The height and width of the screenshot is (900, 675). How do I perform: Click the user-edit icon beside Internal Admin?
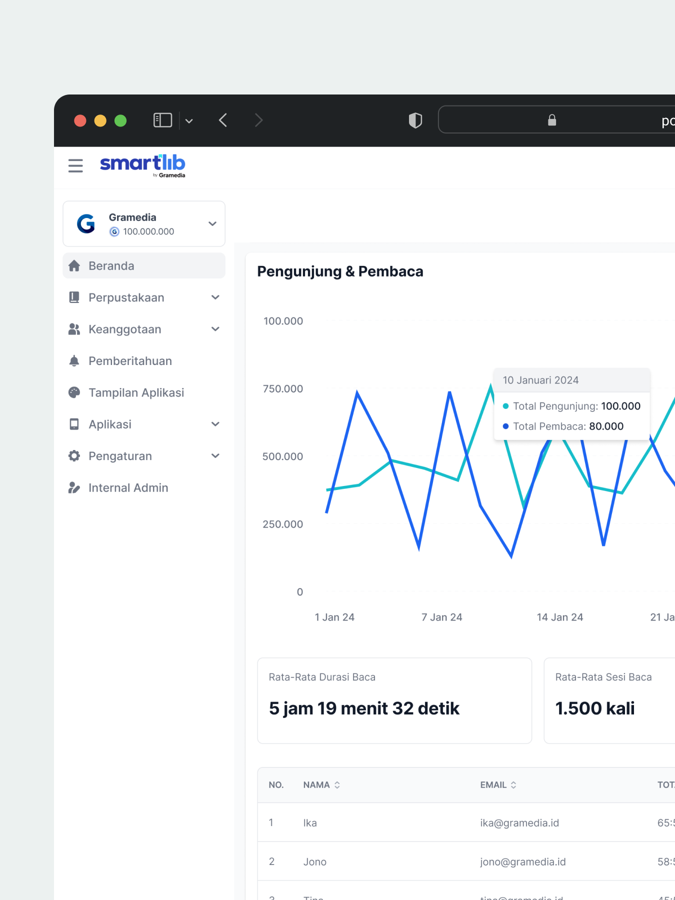coord(74,487)
